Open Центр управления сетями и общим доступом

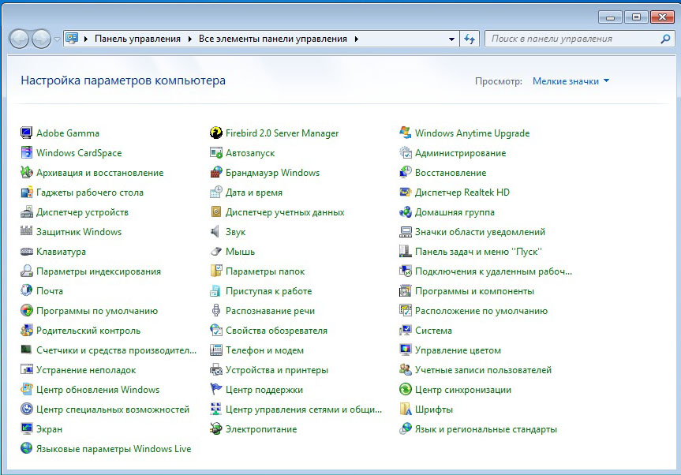click(x=304, y=410)
